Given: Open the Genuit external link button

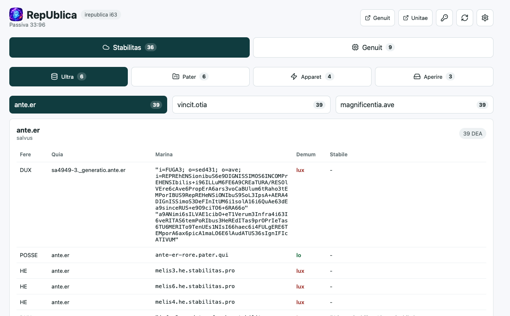Looking at the screenshot, I should pyautogui.click(x=378, y=18).
